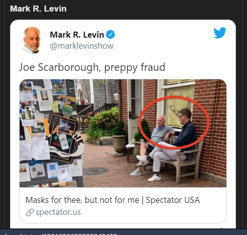Click the Twitter bird logo
This screenshot has height=235, width=247.
coord(220,33)
